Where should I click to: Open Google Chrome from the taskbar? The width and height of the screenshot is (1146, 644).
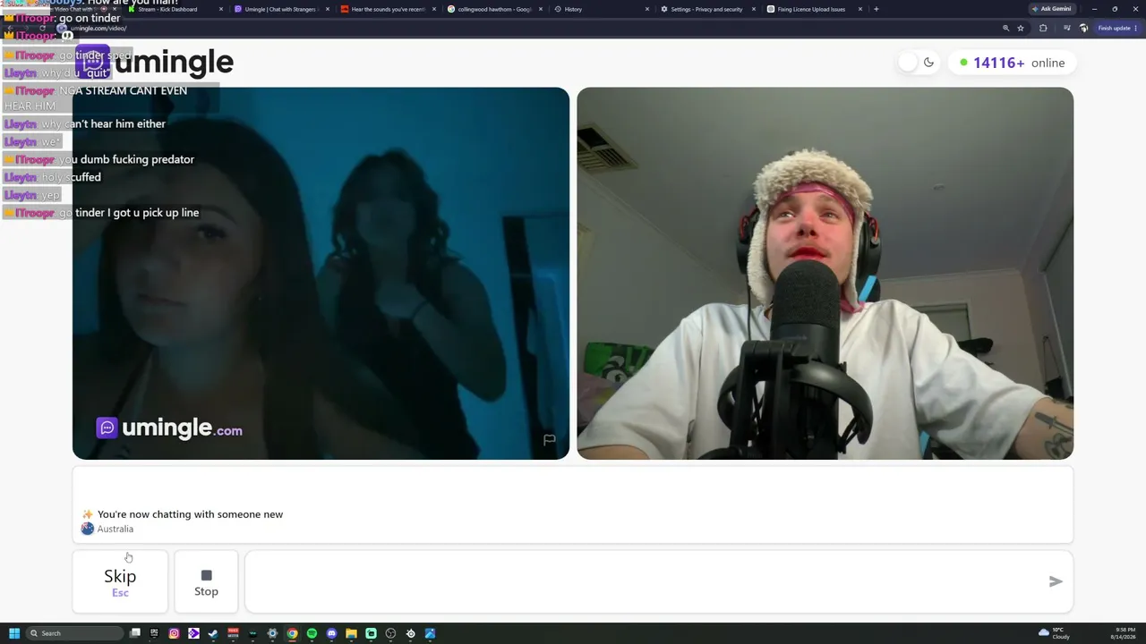pyautogui.click(x=292, y=633)
